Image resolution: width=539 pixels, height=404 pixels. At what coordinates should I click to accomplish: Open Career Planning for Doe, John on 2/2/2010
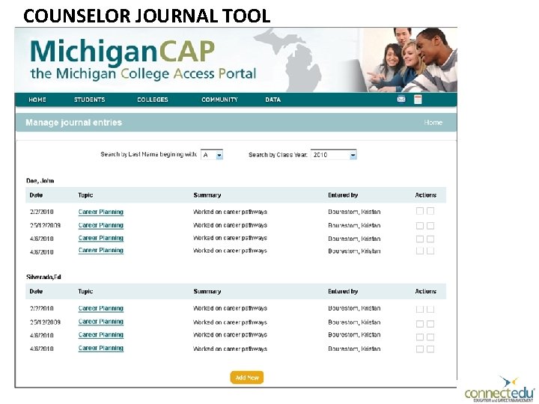[101, 212]
